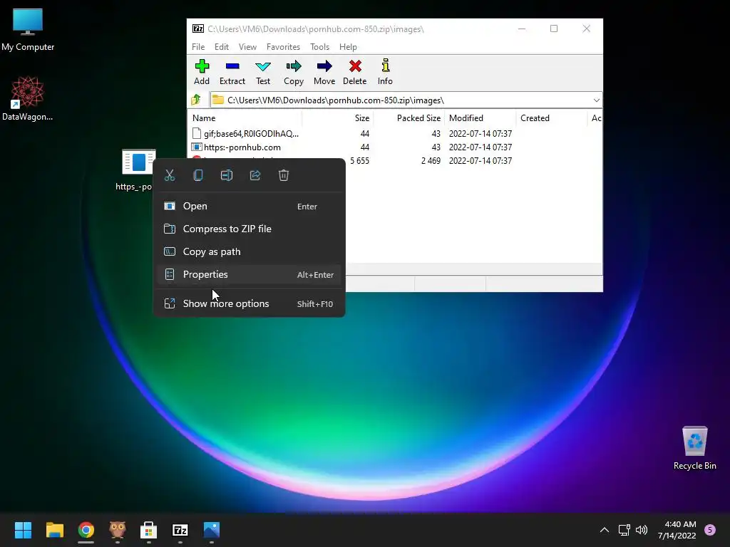Select Copy as path option
Viewport: 730px width, 547px height.
coord(249,251)
